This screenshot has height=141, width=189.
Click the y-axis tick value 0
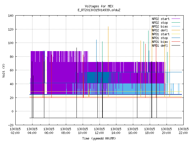(x=12, y=111)
